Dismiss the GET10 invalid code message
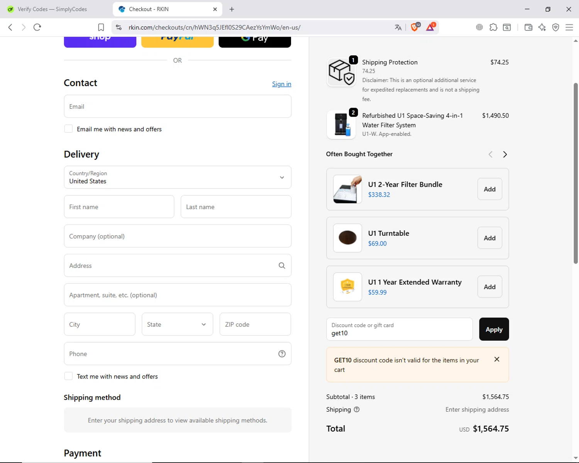This screenshot has width=579, height=463. click(497, 359)
